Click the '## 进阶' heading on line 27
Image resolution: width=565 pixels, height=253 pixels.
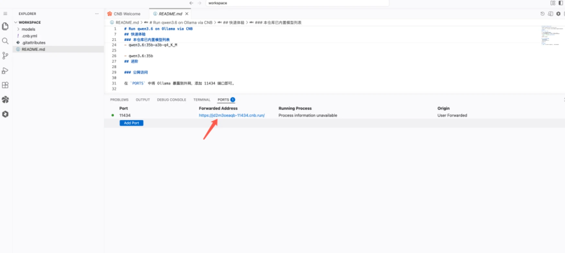coord(131,61)
